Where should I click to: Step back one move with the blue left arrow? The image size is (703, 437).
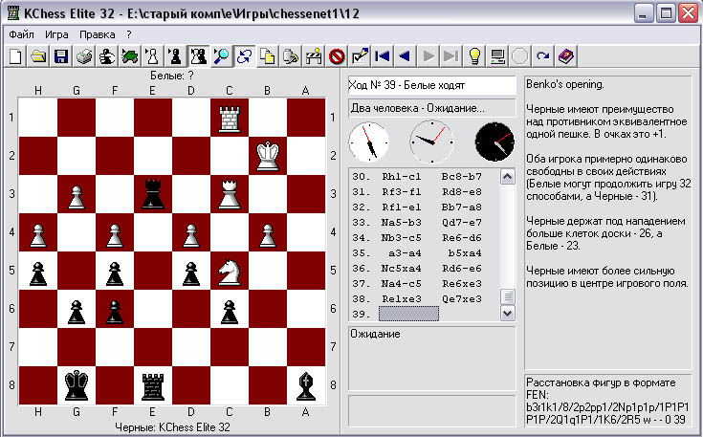(406, 56)
